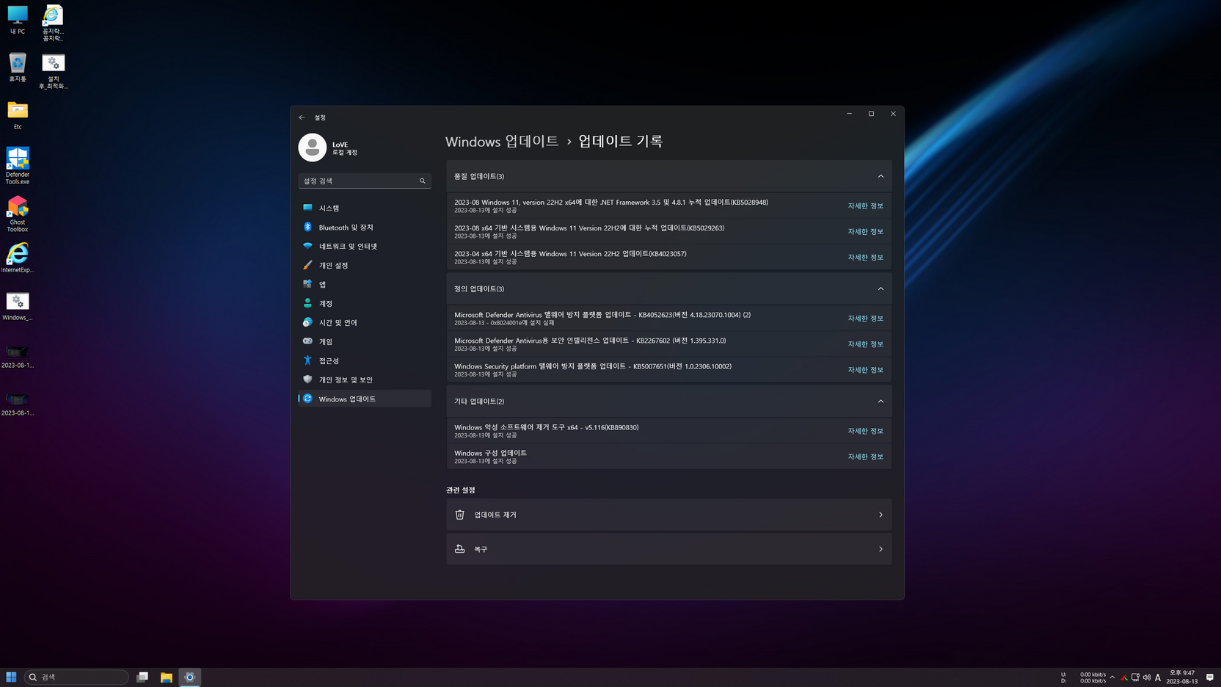Click the network tray icon

coord(1135,677)
